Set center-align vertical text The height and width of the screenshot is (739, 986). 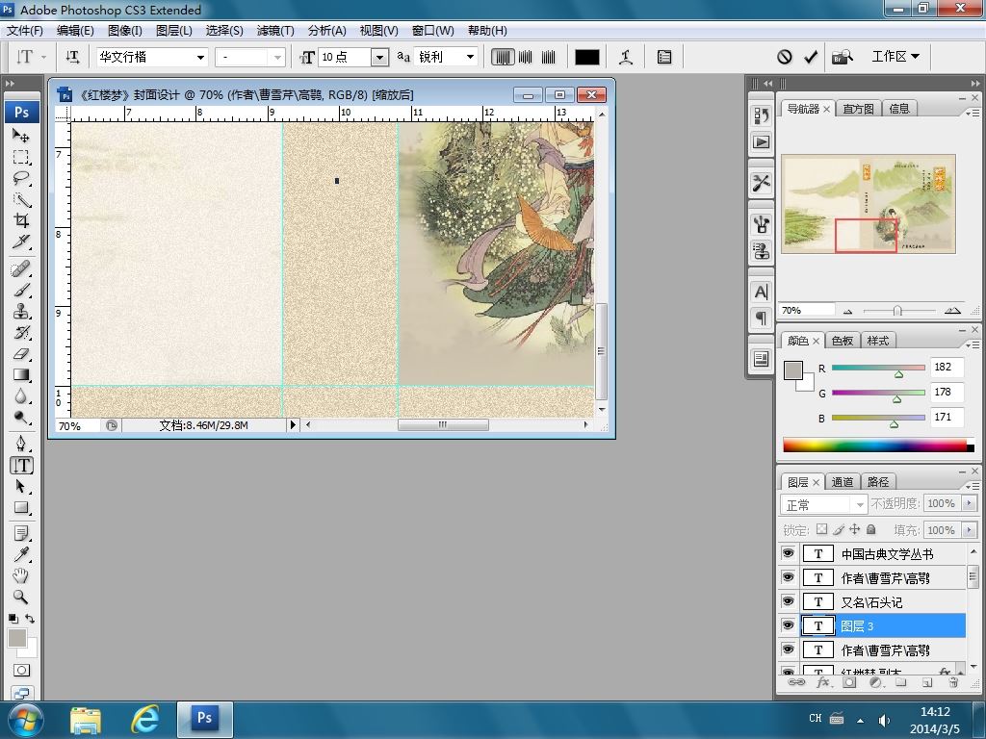(525, 57)
